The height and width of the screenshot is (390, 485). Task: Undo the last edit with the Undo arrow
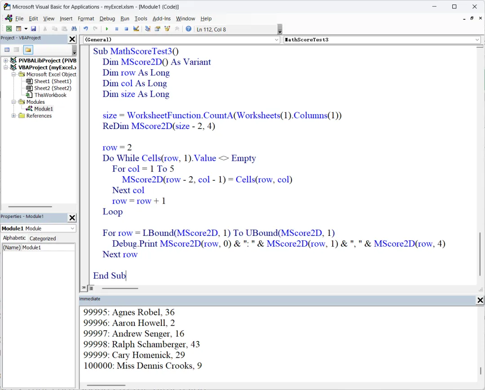(x=86, y=29)
